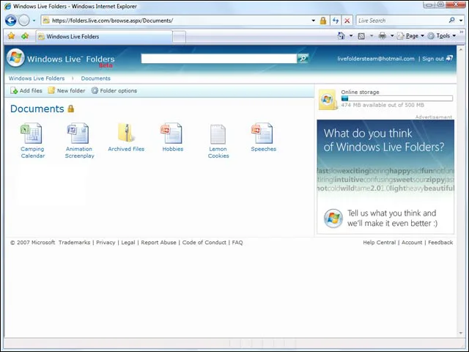Click the What do you think advertisement banner
The width and height of the screenshot is (469, 352).
[x=385, y=176]
